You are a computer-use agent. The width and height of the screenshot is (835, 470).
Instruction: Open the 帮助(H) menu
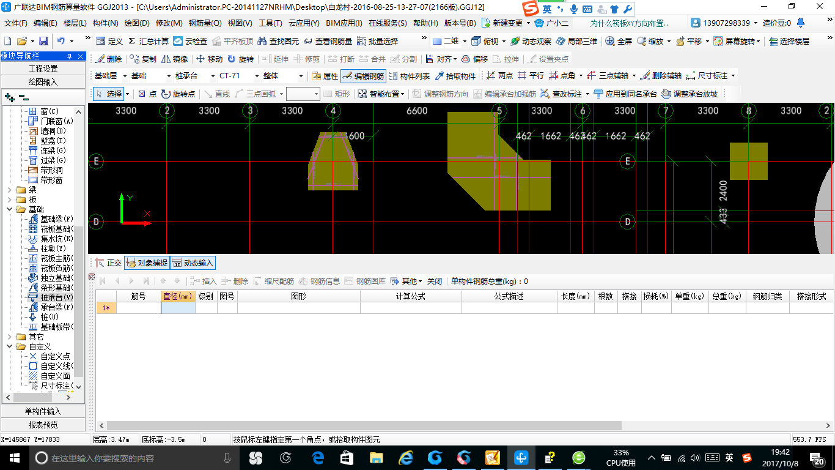pyautogui.click(x=426, y=23)
